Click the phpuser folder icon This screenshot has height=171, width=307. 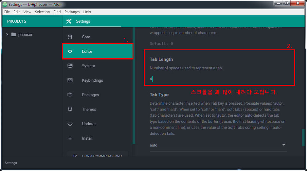13,34
